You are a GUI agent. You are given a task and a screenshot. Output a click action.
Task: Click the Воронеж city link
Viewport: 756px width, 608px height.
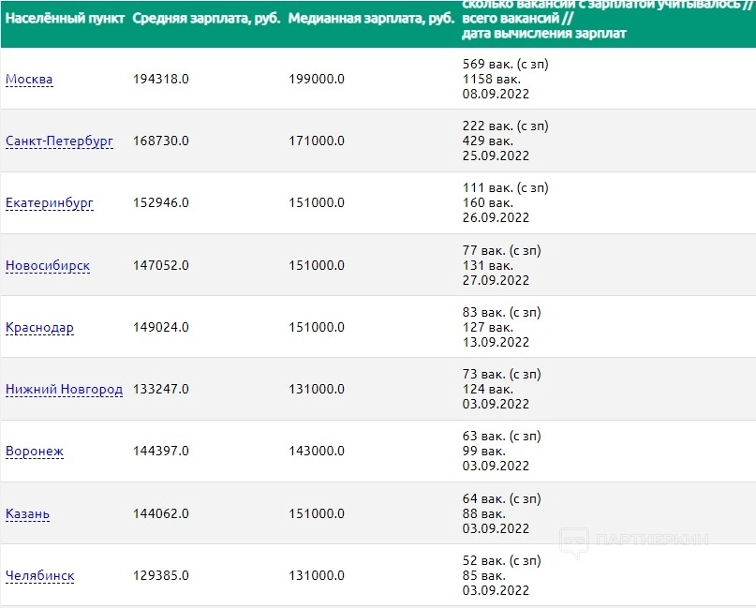35,452
